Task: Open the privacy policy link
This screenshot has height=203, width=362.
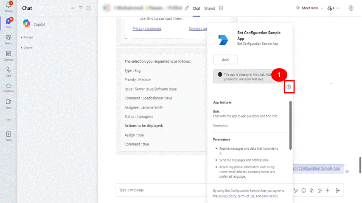Action: [227, 196]
